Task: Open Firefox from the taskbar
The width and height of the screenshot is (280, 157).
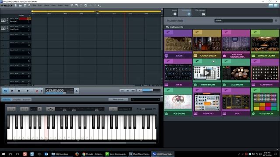Action: point(77,154)
